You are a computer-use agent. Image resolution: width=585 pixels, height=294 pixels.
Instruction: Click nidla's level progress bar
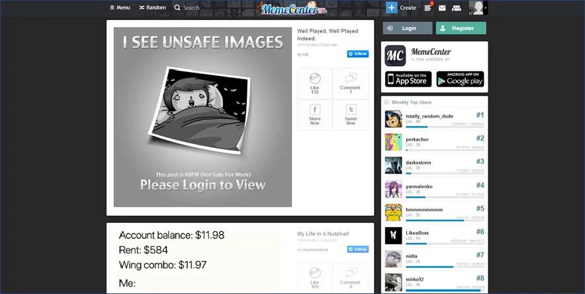(445, 267)
